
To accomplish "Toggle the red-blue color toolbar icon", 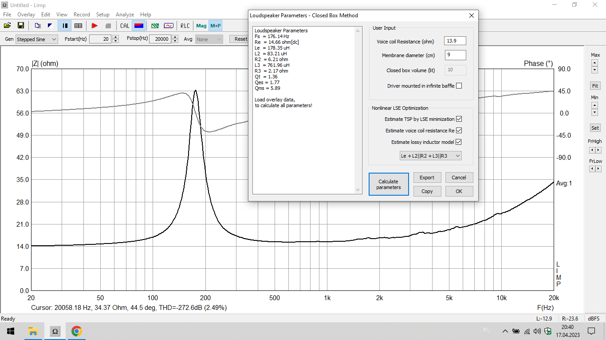I will (x=138, y=26).
